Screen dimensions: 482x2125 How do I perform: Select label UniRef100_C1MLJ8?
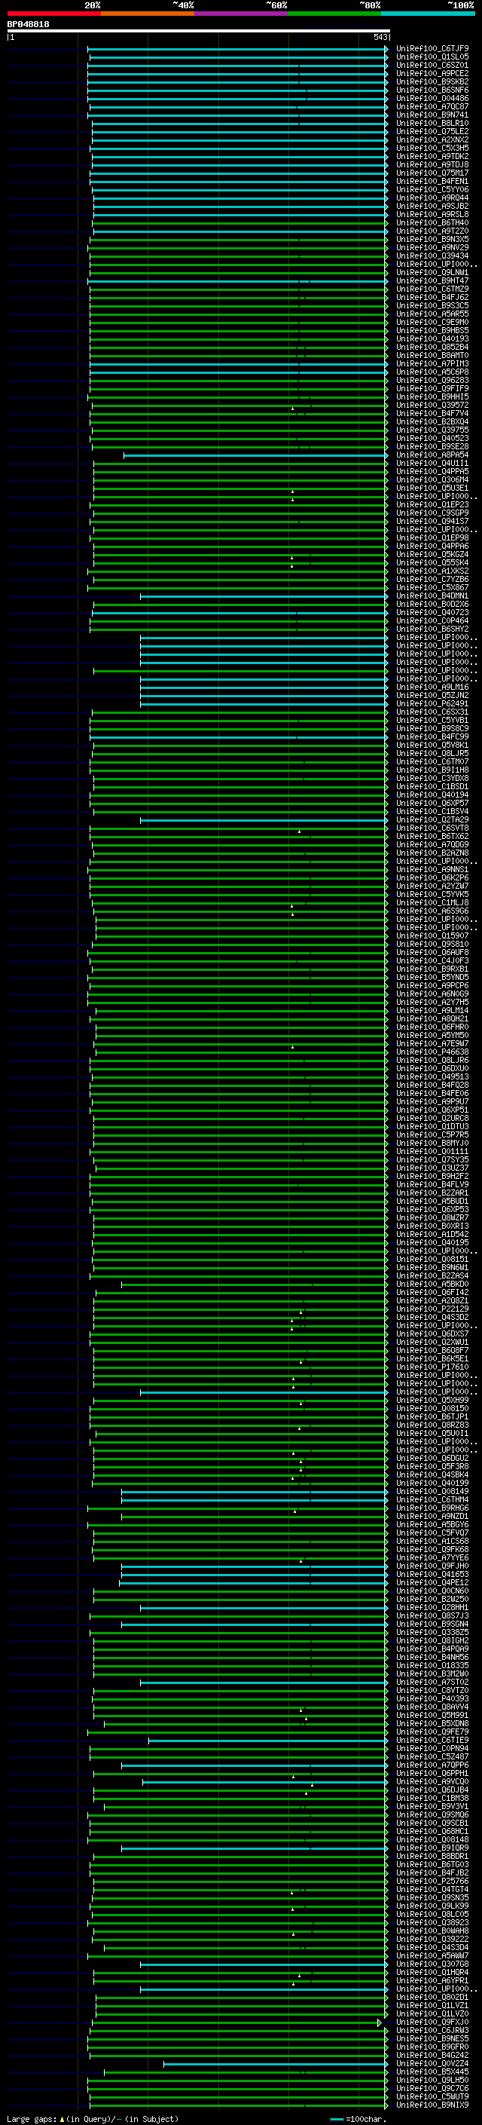pyautogui.click(x=432, y=902)
